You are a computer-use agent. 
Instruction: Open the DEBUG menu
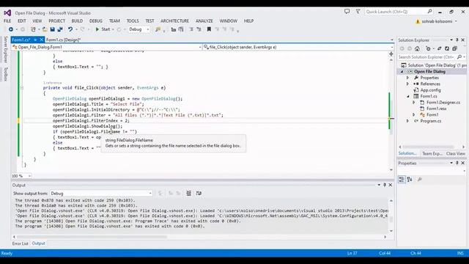tap(96, 21)
